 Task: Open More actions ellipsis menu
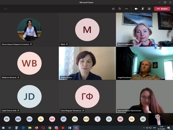pos(126,9)
